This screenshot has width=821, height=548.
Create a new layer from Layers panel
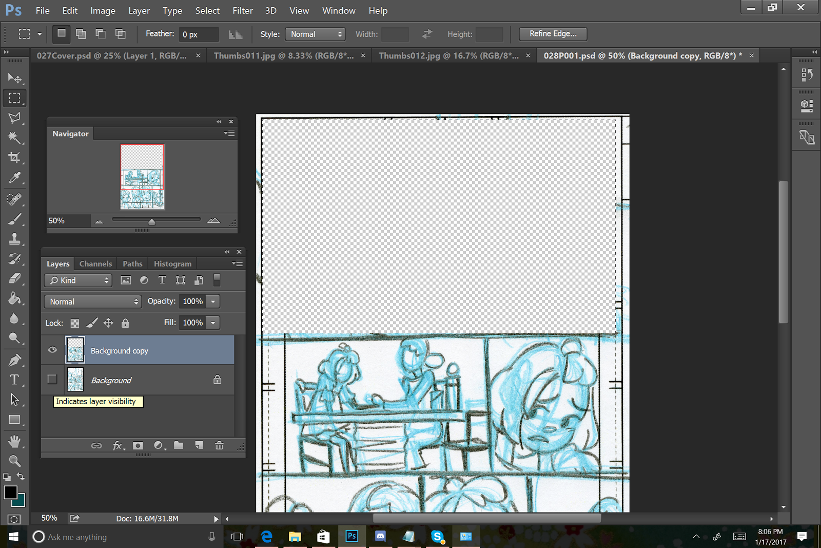pos(199,445)
